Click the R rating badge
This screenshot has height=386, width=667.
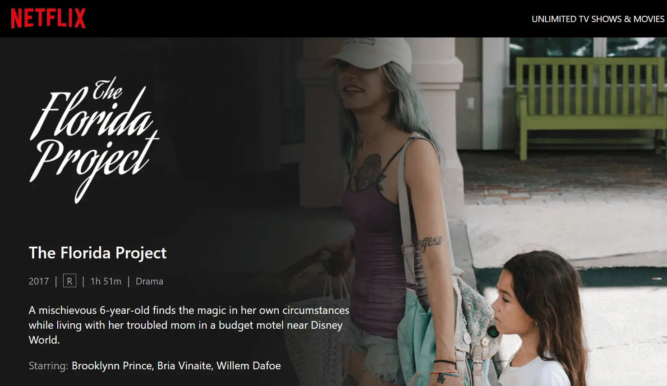69,281
